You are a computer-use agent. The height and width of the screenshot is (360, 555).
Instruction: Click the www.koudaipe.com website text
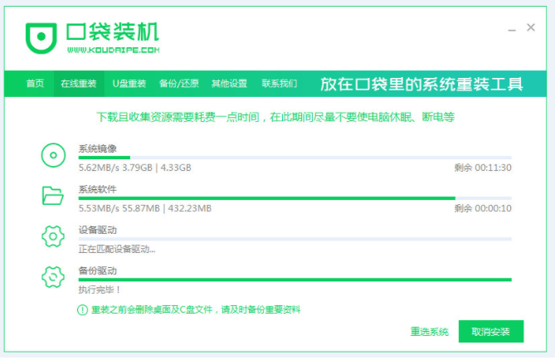[x=112, y=50]
